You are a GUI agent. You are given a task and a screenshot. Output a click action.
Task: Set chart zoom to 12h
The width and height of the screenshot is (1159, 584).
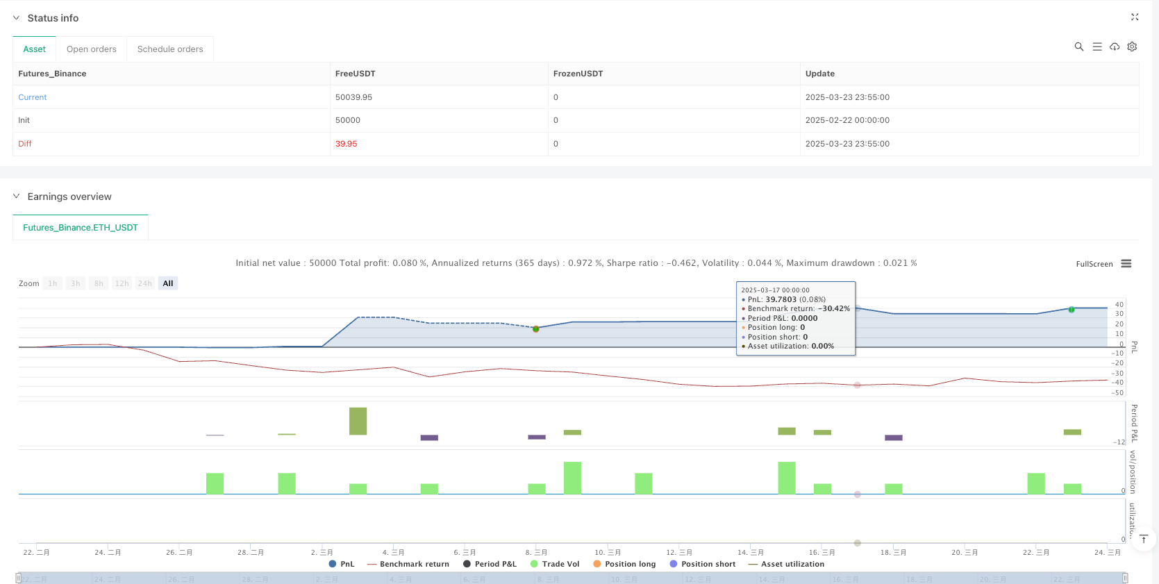coord(122,283)
